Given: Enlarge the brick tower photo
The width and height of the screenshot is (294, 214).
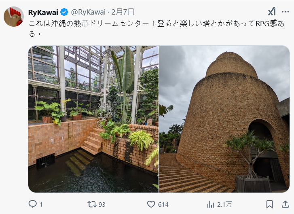Looking at the screenshot, I should click(224, 119).
